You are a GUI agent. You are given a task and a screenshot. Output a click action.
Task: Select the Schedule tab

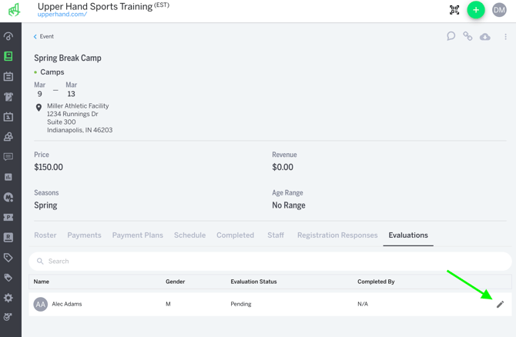189,235
